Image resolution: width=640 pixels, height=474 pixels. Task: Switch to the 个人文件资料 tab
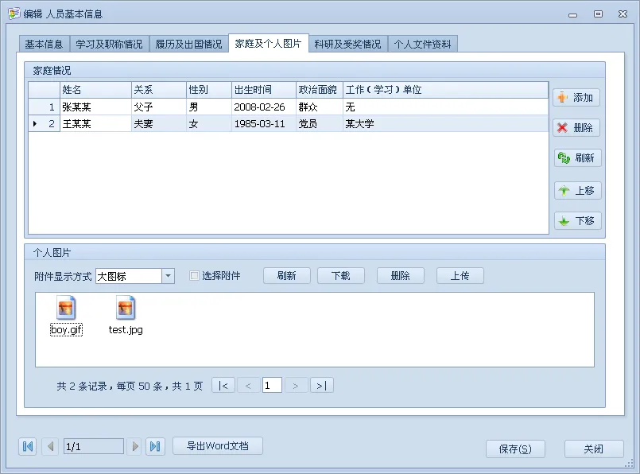[x=423, y=44]
